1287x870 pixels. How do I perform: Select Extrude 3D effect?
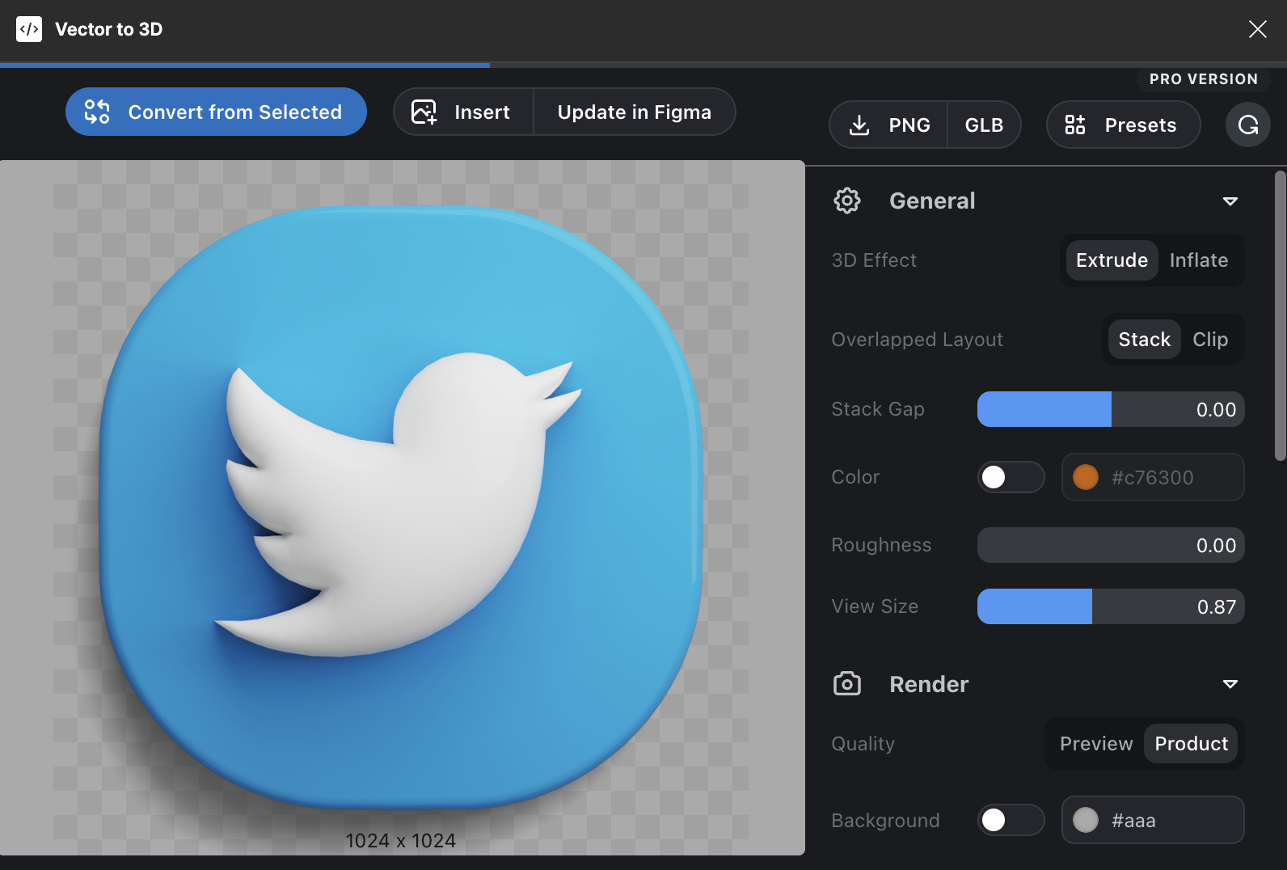pyautogui.click(x=1112, y=260)
